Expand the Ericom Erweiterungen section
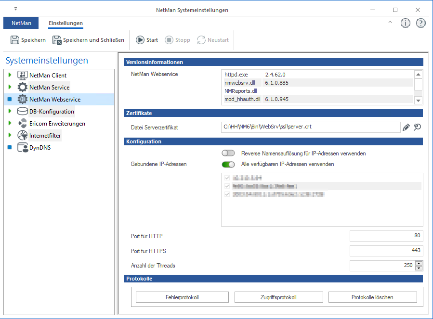The image size is (433, 319). point(9,123)
